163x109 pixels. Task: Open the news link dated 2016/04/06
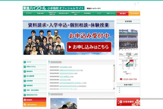coord(69,70)
